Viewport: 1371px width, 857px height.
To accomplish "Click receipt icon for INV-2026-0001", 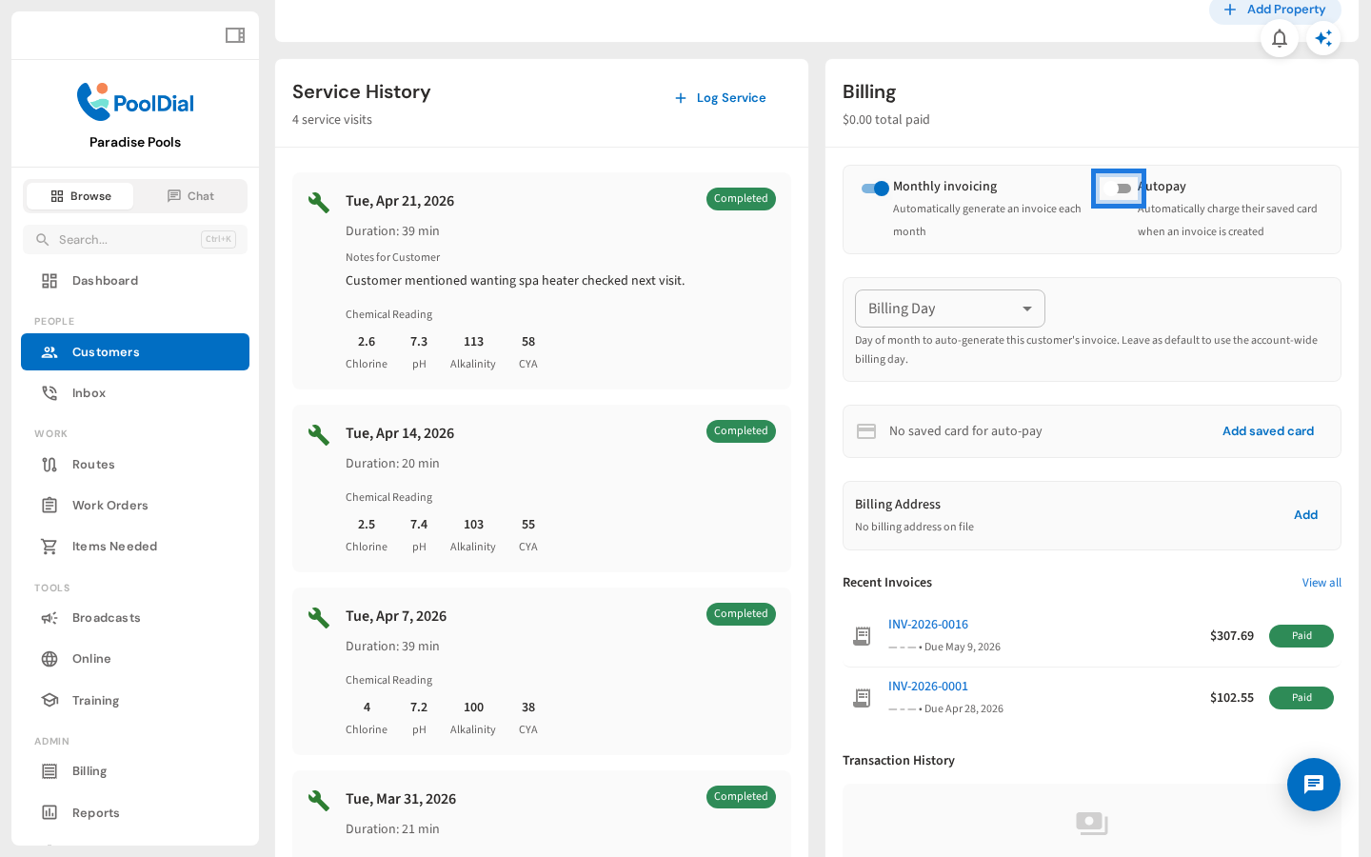I will coord(862,698).
